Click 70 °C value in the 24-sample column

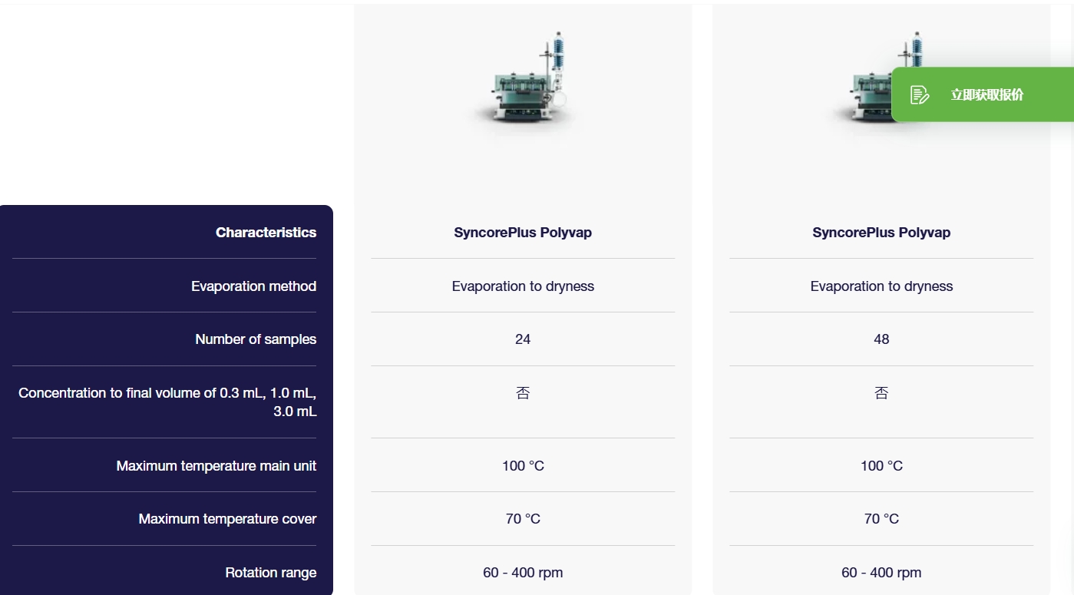pos(523,519)
